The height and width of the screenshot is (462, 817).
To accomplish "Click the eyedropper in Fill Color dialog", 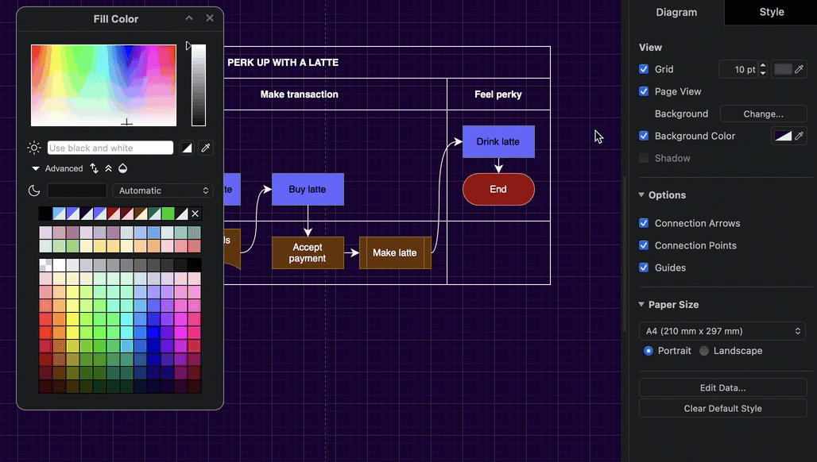I will (206, 148).
